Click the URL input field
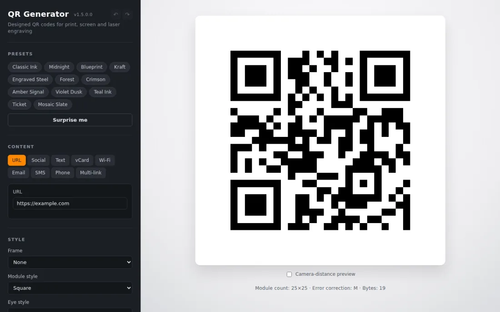 pyautogui.click(x=70, y=204)
